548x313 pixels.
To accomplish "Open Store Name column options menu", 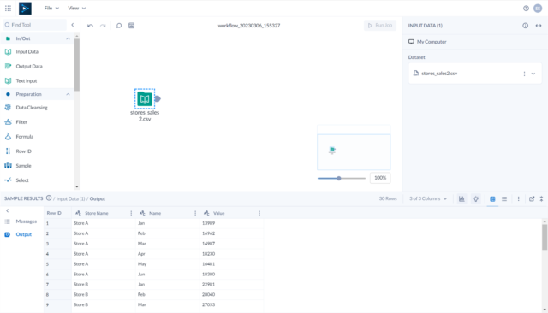I will pyautogui.click(x=131, y=213).
